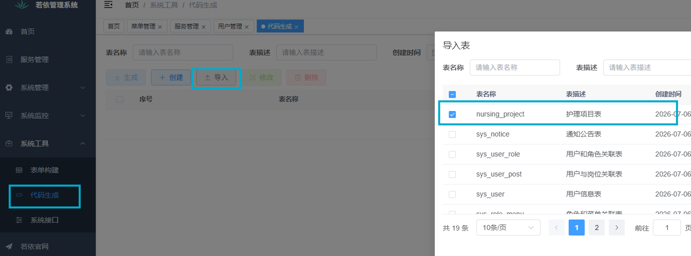Click the 通知公告表 description cell
The width and height of the screenshot is (691, 256).
(x=584, y=134)
